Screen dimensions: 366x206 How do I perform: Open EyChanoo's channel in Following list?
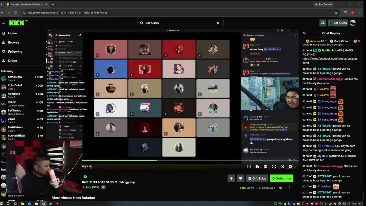coord(22,112)
